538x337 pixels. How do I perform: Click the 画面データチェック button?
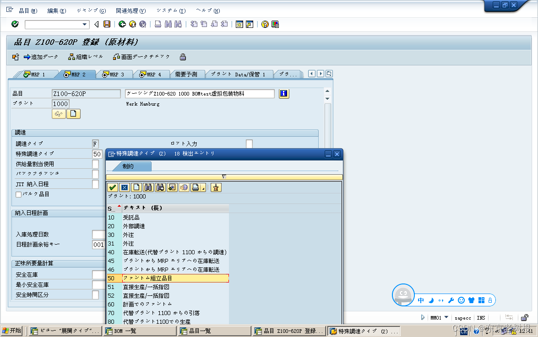(141, 57)
